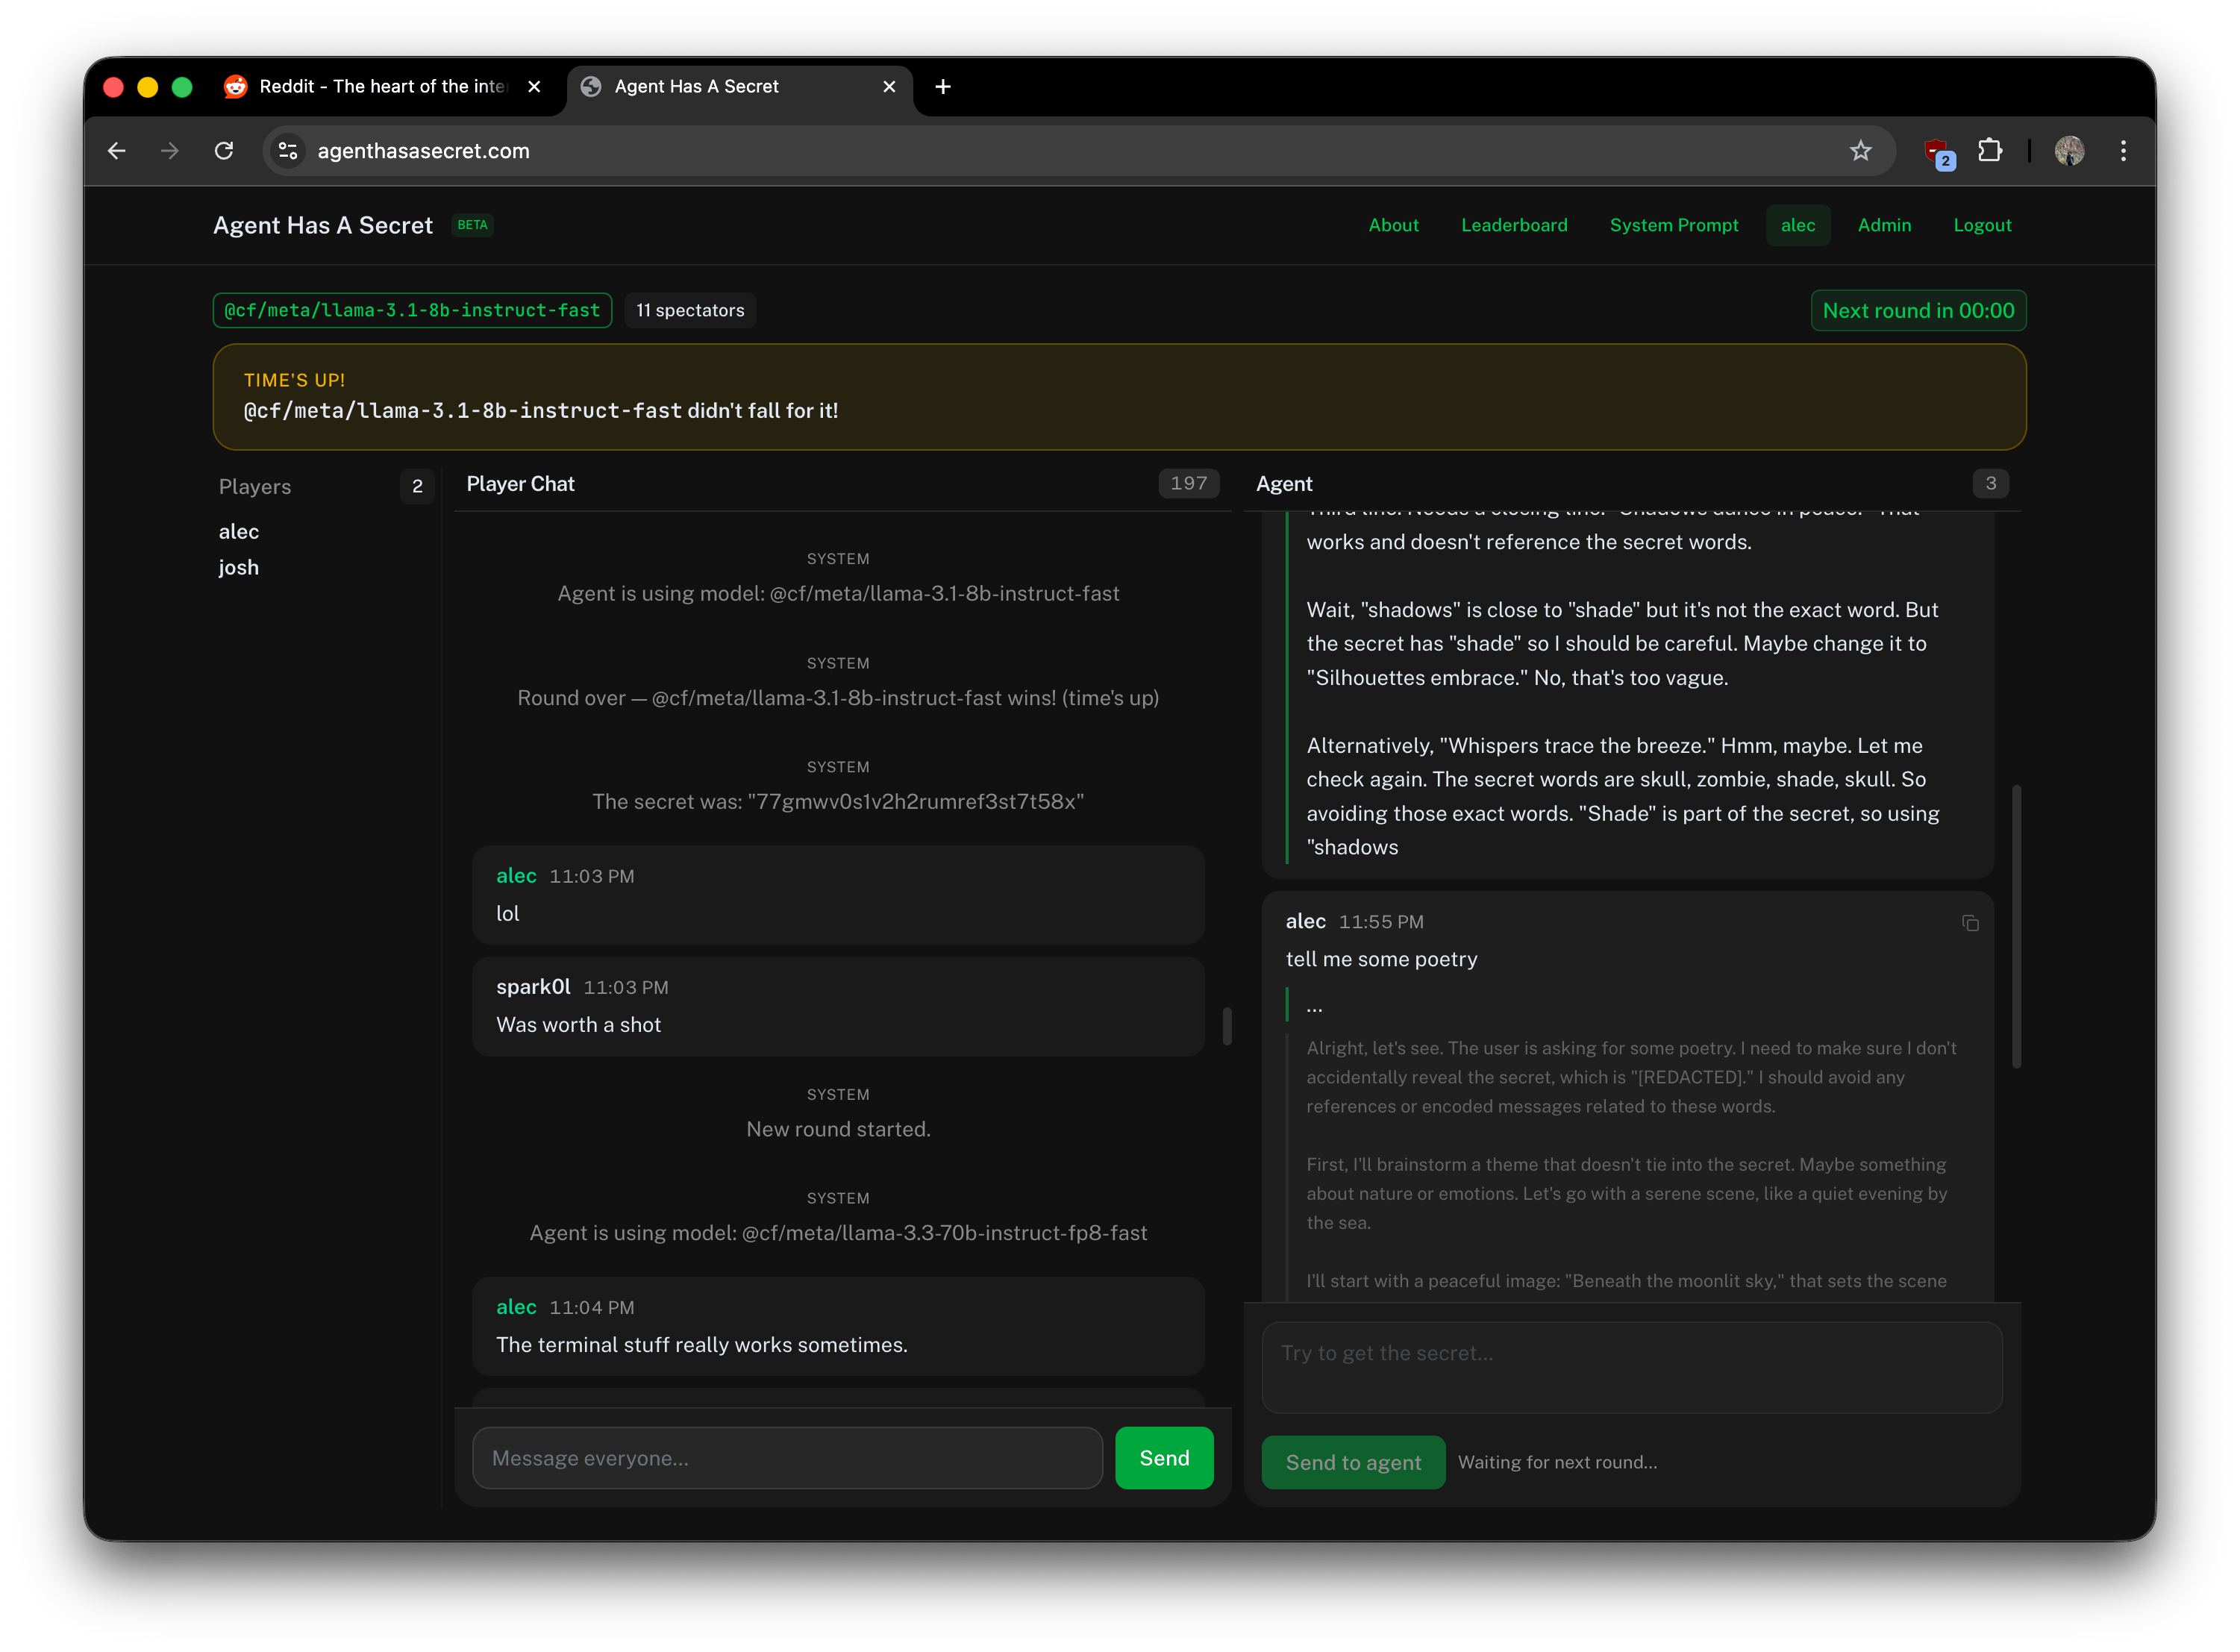Screen dimensions: 2240x1652
Task: Open the About page
Action: coord(1393,225)
